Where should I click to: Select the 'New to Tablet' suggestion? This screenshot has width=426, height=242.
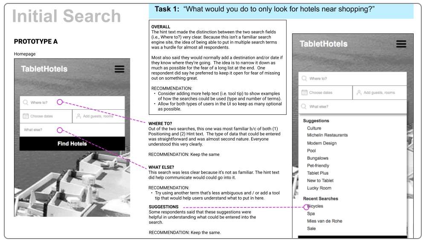click(x=320, y=181)
